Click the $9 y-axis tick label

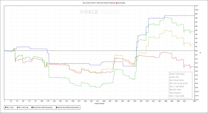point(196,14)
